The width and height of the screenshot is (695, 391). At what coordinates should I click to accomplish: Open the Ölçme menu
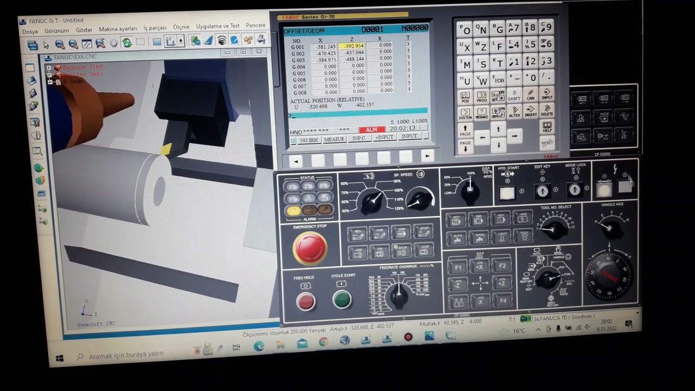point(181,27)
